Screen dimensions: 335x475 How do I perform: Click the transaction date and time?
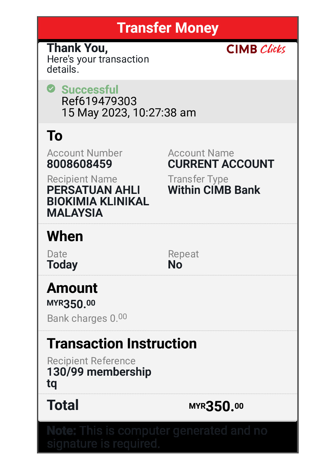point(129,113)
